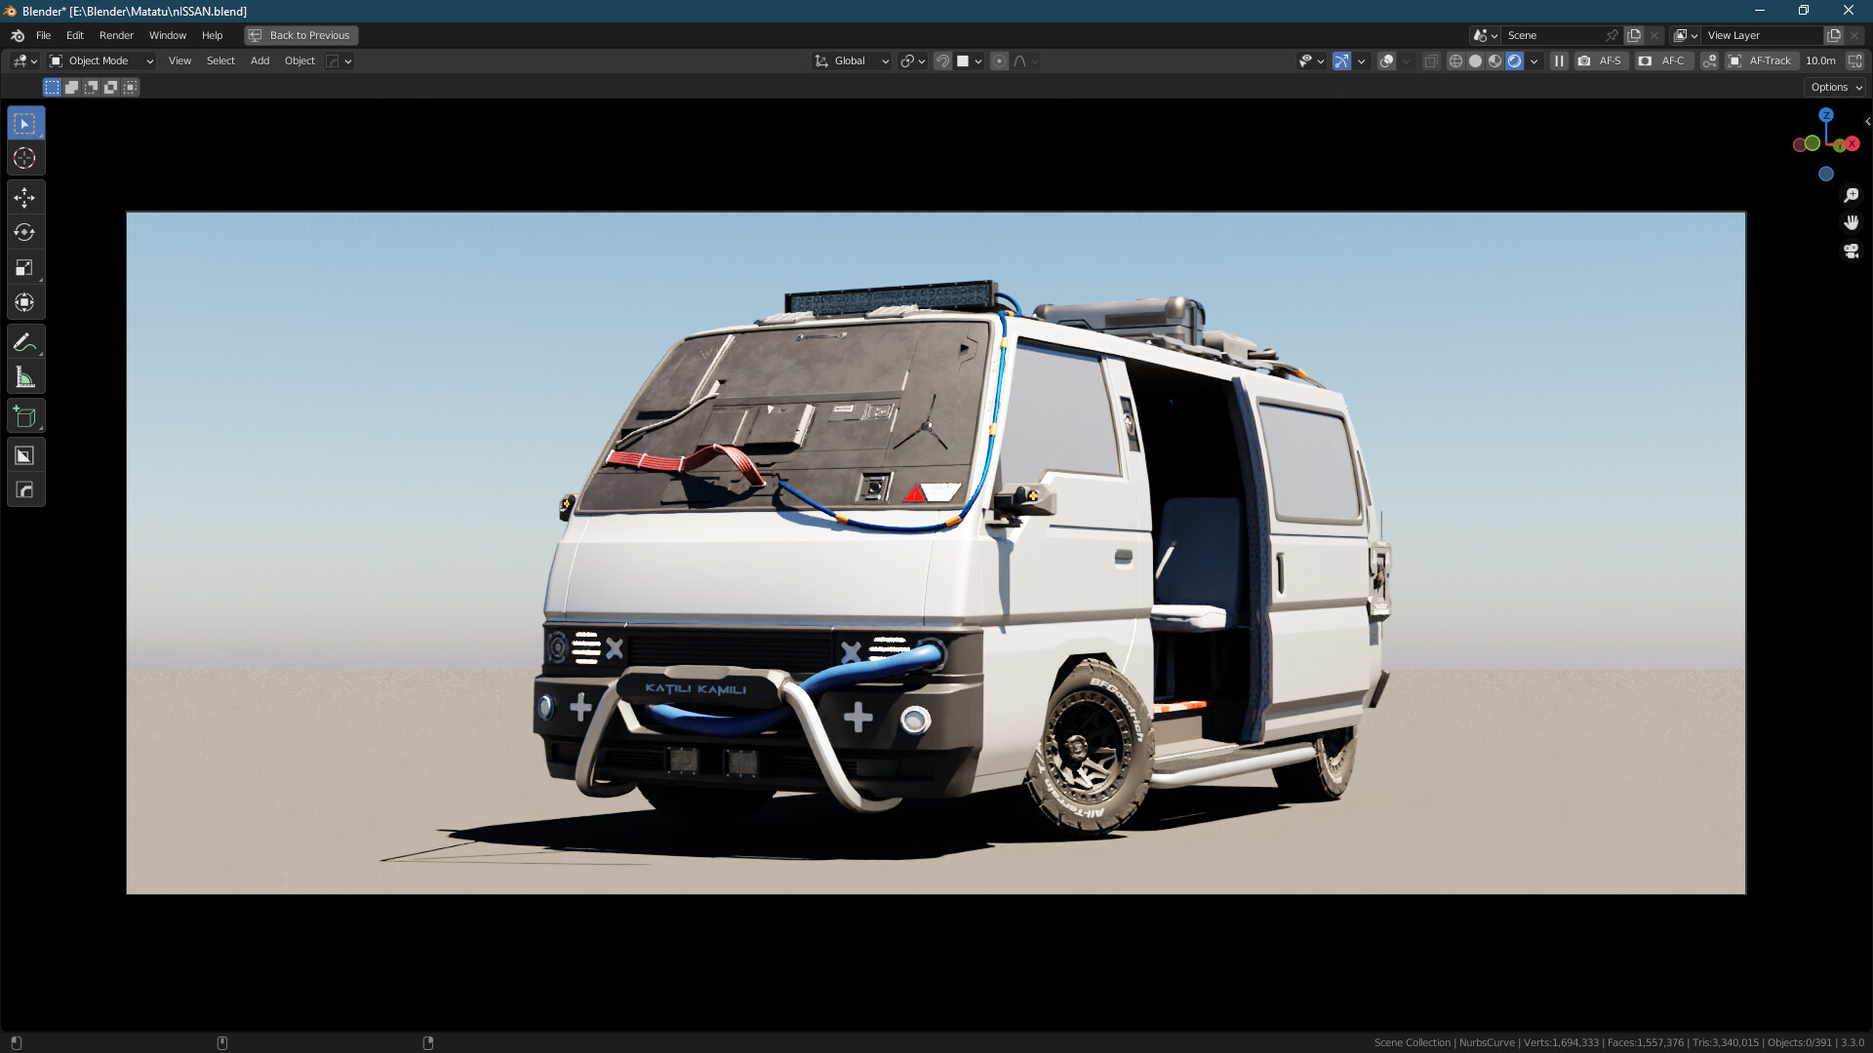This screenshot has height=1053, width=1873.
Task: Click the Z axis on navigation gizmo
Action: click(1826, 115)
